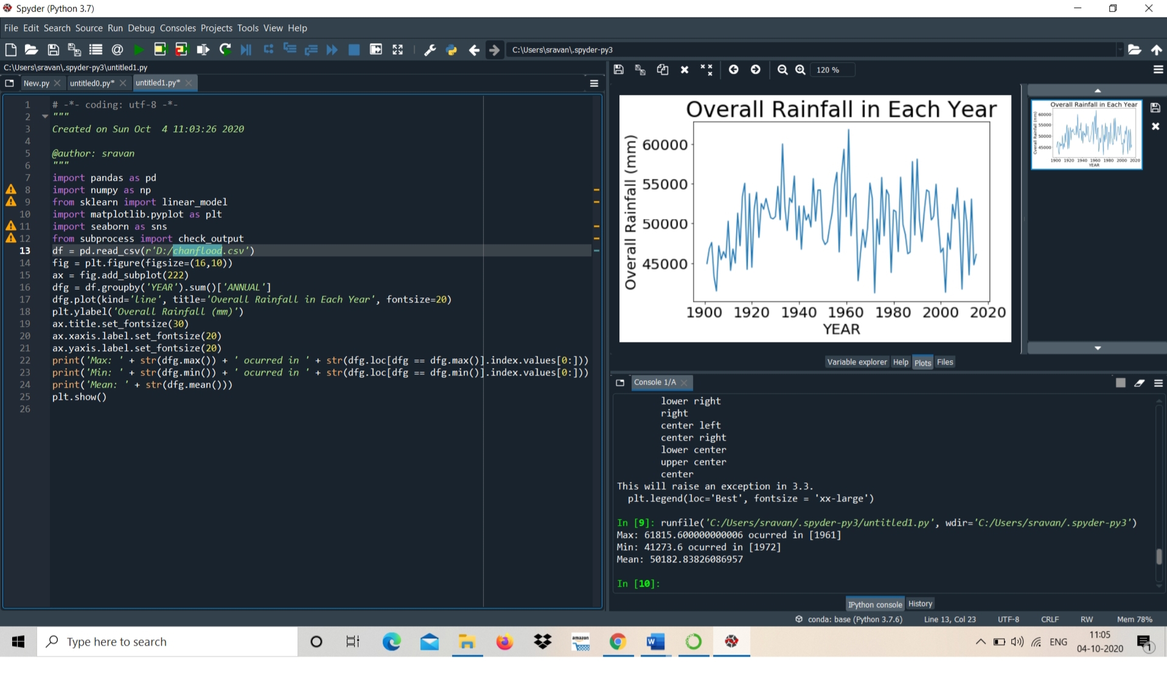Screen dimensions: 1167x699
Task: Open the editor pane options hamburger menu
Action: point(594,83)
